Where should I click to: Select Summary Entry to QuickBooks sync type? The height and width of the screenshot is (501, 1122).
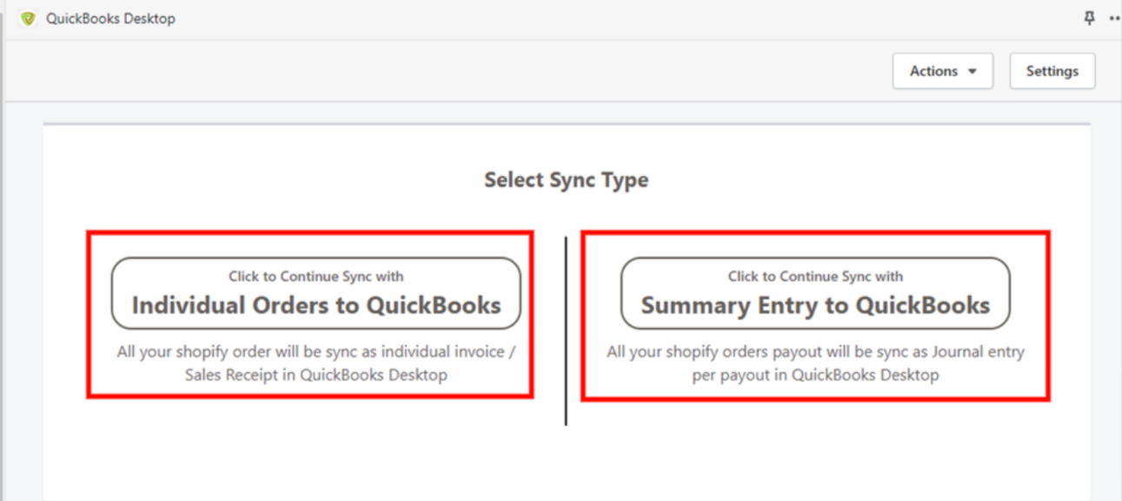point(814,291)
